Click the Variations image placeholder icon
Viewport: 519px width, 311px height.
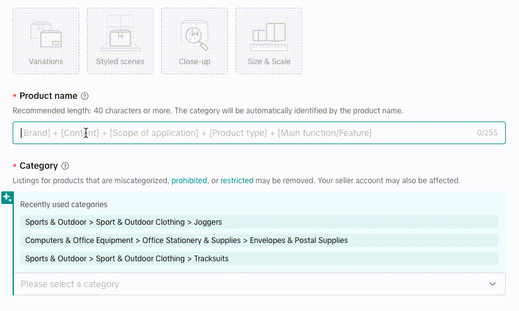[46, 35]
